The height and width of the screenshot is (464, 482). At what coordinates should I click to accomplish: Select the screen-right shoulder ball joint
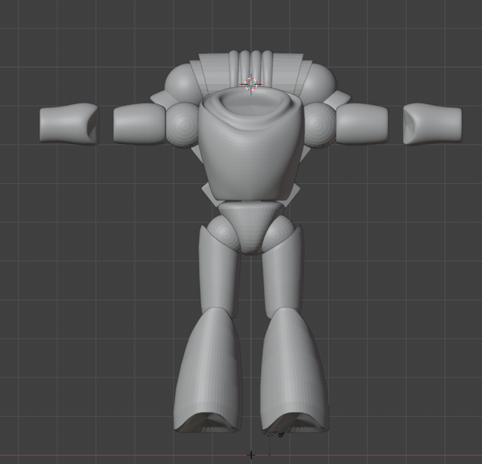point(320,124)
